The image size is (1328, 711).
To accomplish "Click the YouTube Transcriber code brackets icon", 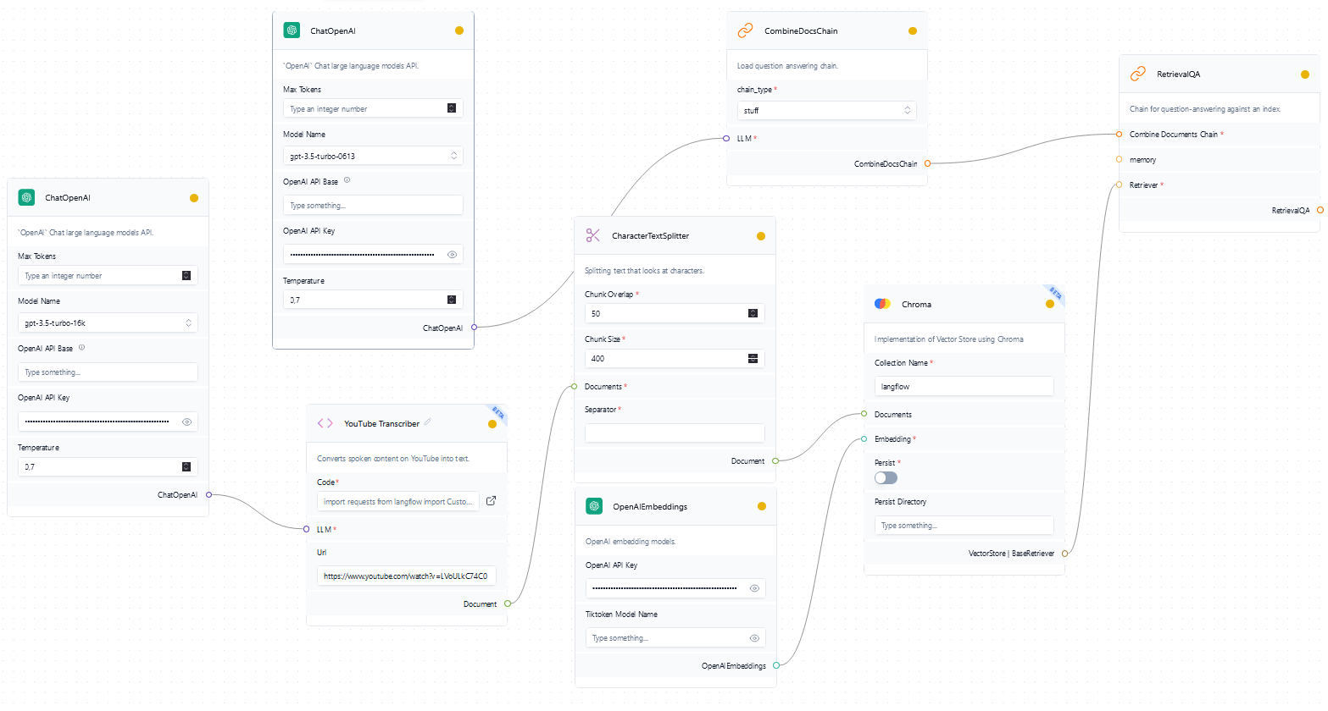I will coord(325,423).
